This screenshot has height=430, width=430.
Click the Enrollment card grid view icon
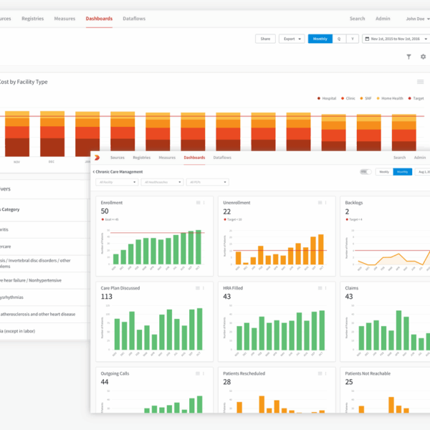tap(199, 203)
